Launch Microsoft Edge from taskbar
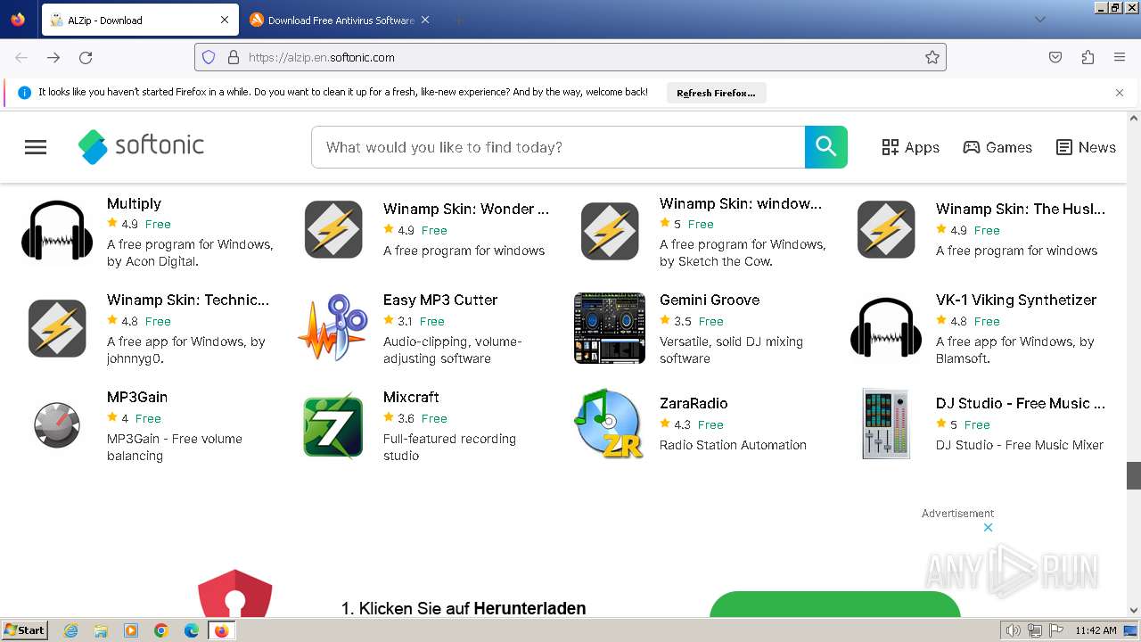1141x642 pixels. (x=191, y=630)
